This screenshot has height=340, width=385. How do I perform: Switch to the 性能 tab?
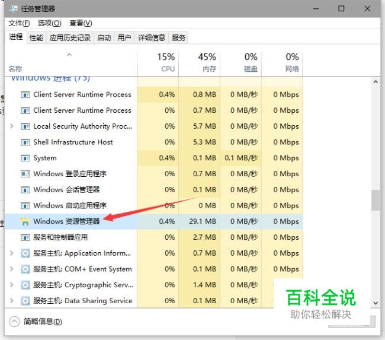point(36,38)
